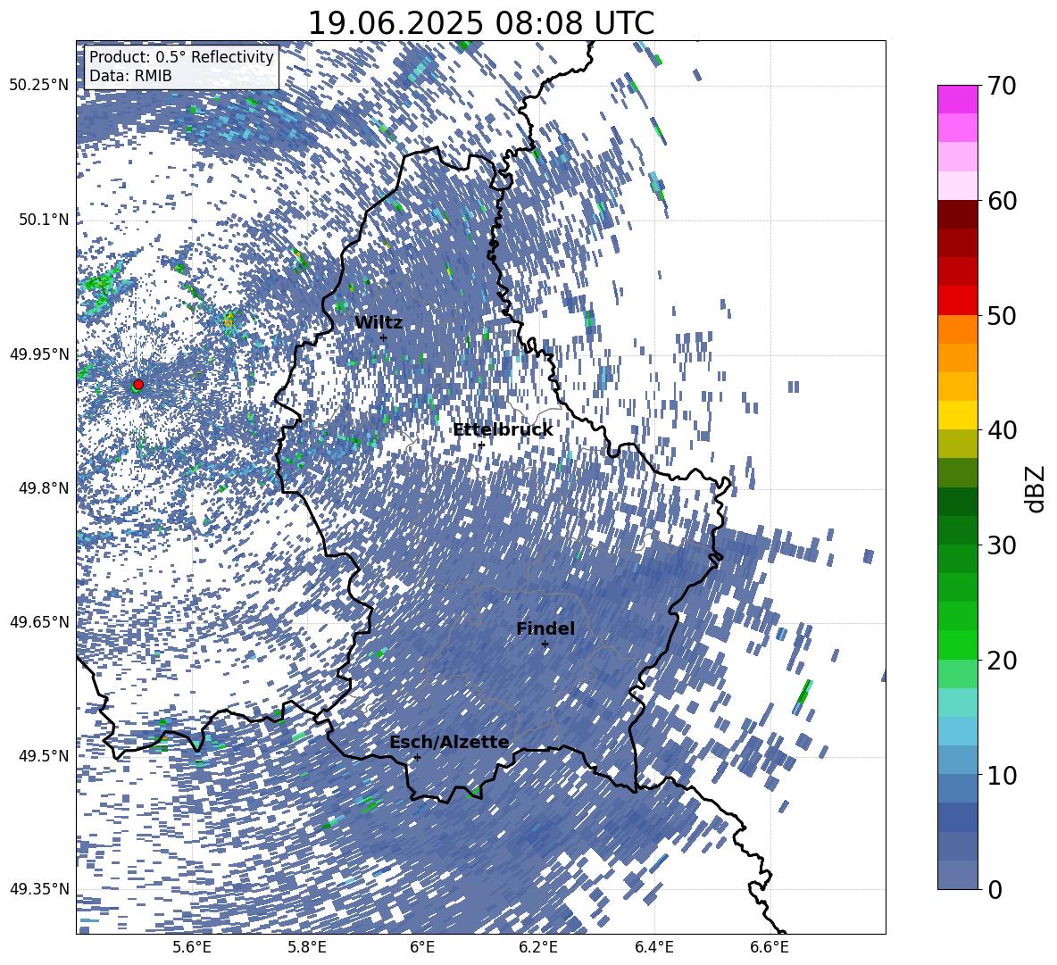This screenshot has width=1057, height=965.
Task: Click the Findel station label
Action: (x=545, y=628)
